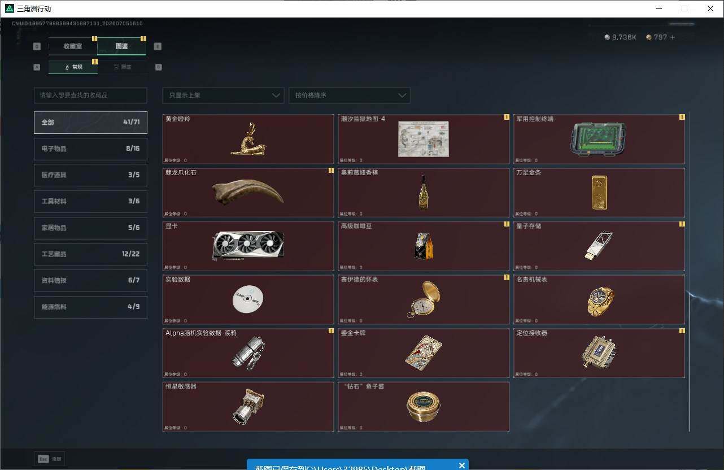Select the 赛伊德的怀表 pocket watch

click(424, 299)
